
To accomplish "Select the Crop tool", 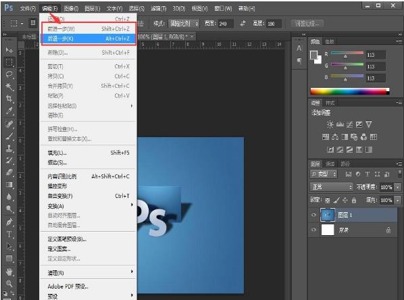I will 9,99.
